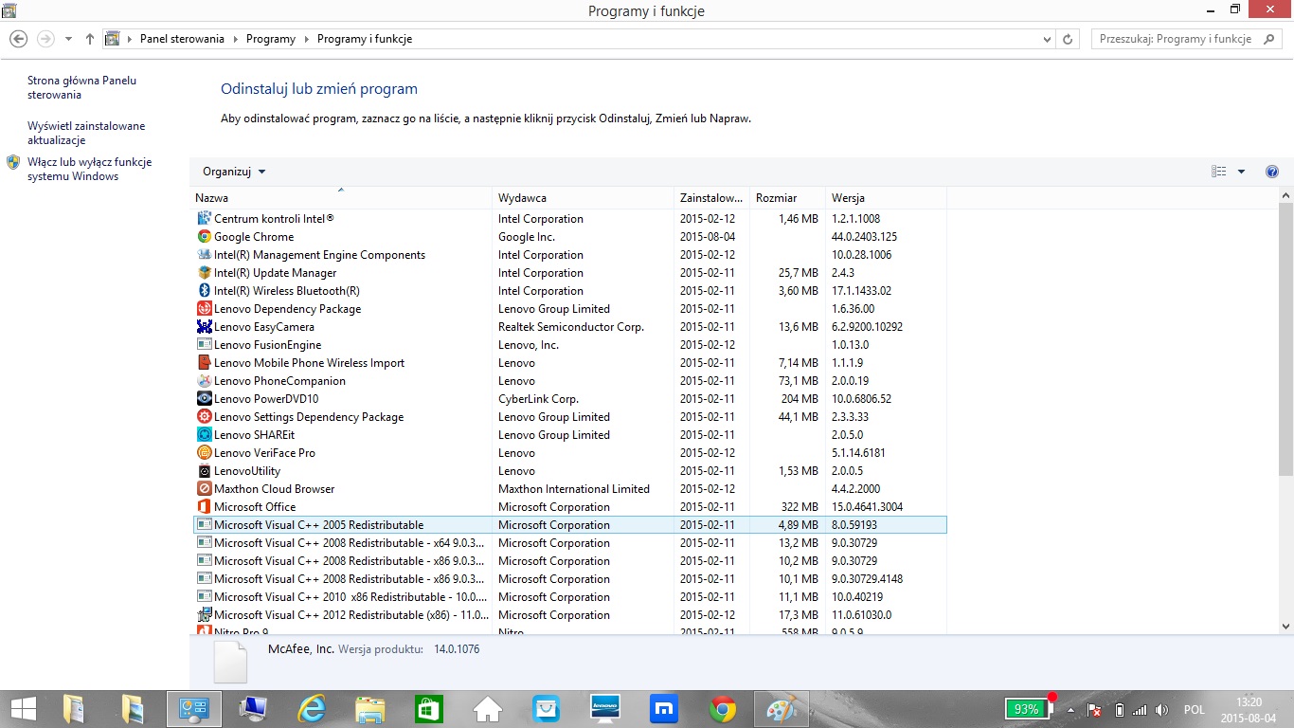Click the Panel sterowania breadcrumb
Screen dimensions: 1294x728
pyautogui.click(x=182, y=39)
